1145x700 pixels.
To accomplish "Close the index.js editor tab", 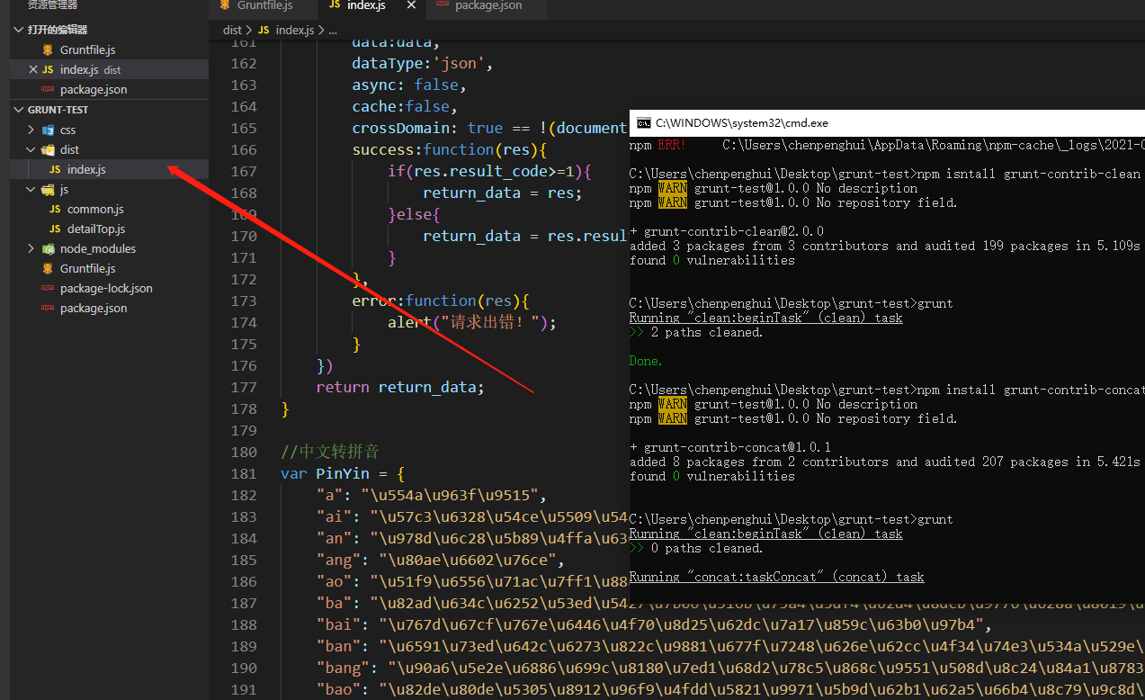I will coord(412,5).
